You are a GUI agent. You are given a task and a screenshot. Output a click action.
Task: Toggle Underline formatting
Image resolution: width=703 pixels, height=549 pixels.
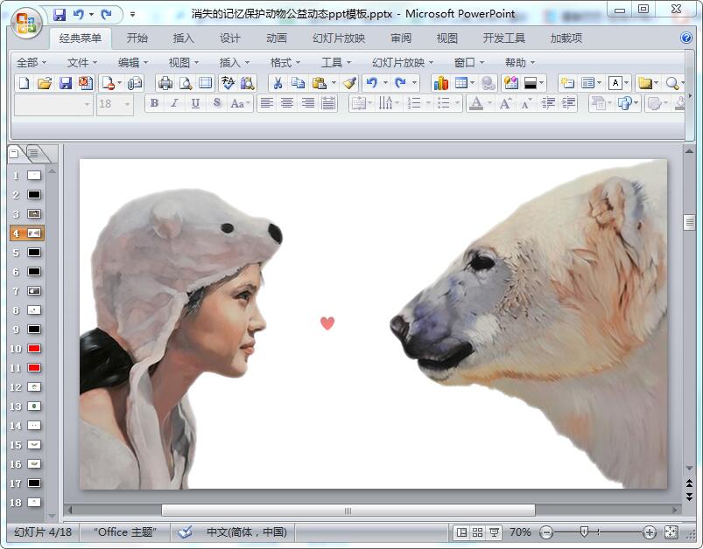(x=195, y=103)
